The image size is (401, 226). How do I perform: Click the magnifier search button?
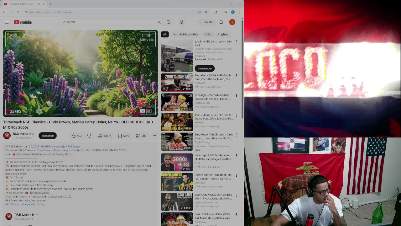[169, 22]
